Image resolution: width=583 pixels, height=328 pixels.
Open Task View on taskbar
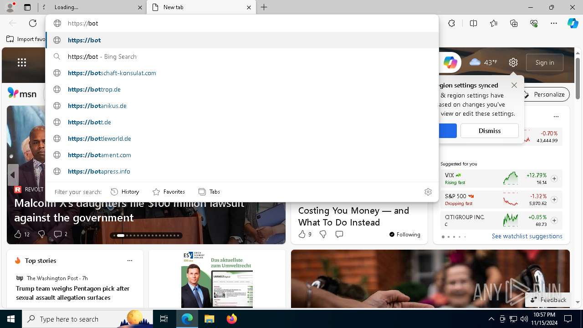click(164, 319)
